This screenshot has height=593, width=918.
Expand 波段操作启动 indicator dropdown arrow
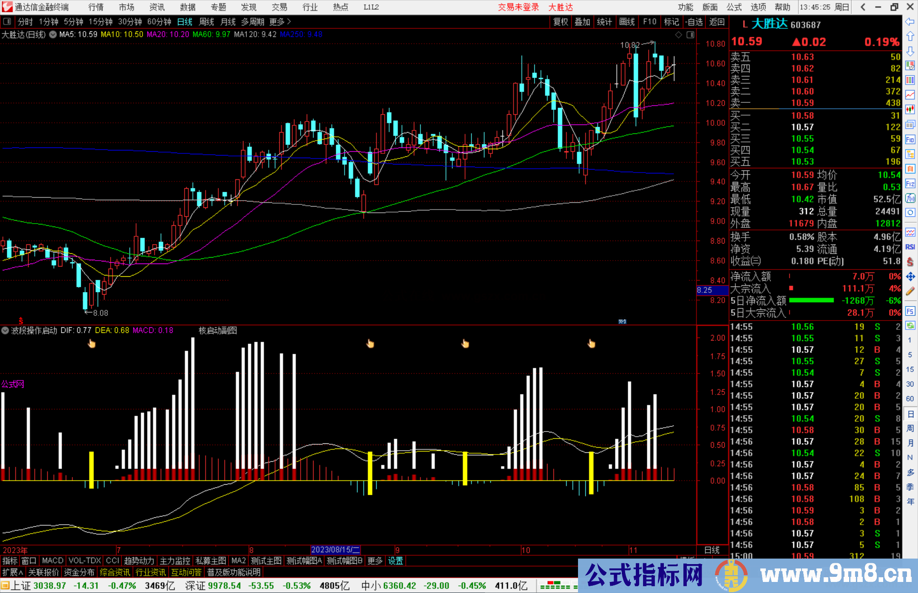pyautogui.click(x=5, y=330)
